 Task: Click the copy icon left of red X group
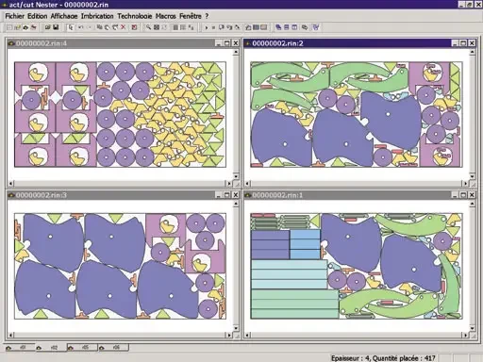(x=99, y=27)
